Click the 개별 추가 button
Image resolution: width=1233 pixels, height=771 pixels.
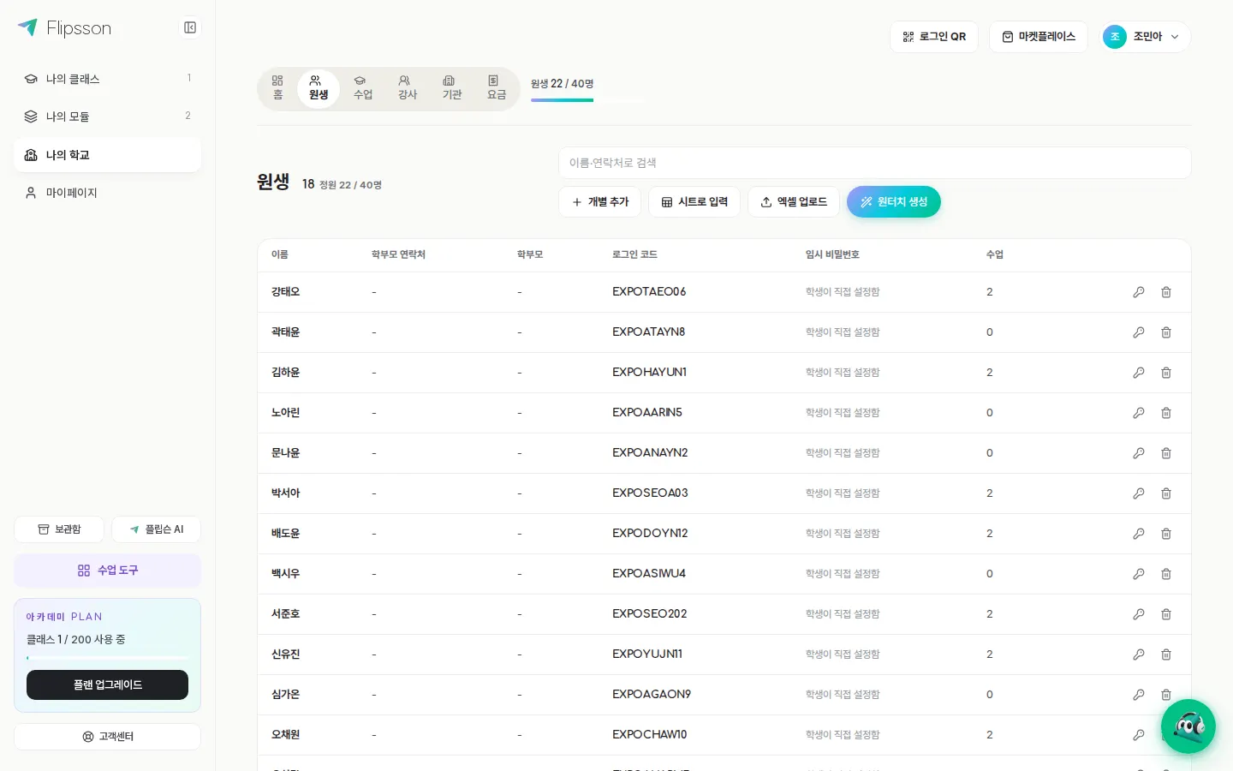(x=600, y=202)
